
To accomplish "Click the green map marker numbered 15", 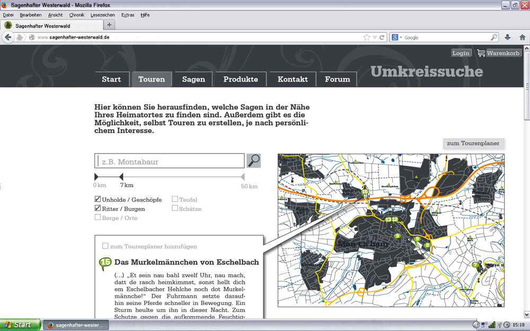I will (x=364, y=192).
